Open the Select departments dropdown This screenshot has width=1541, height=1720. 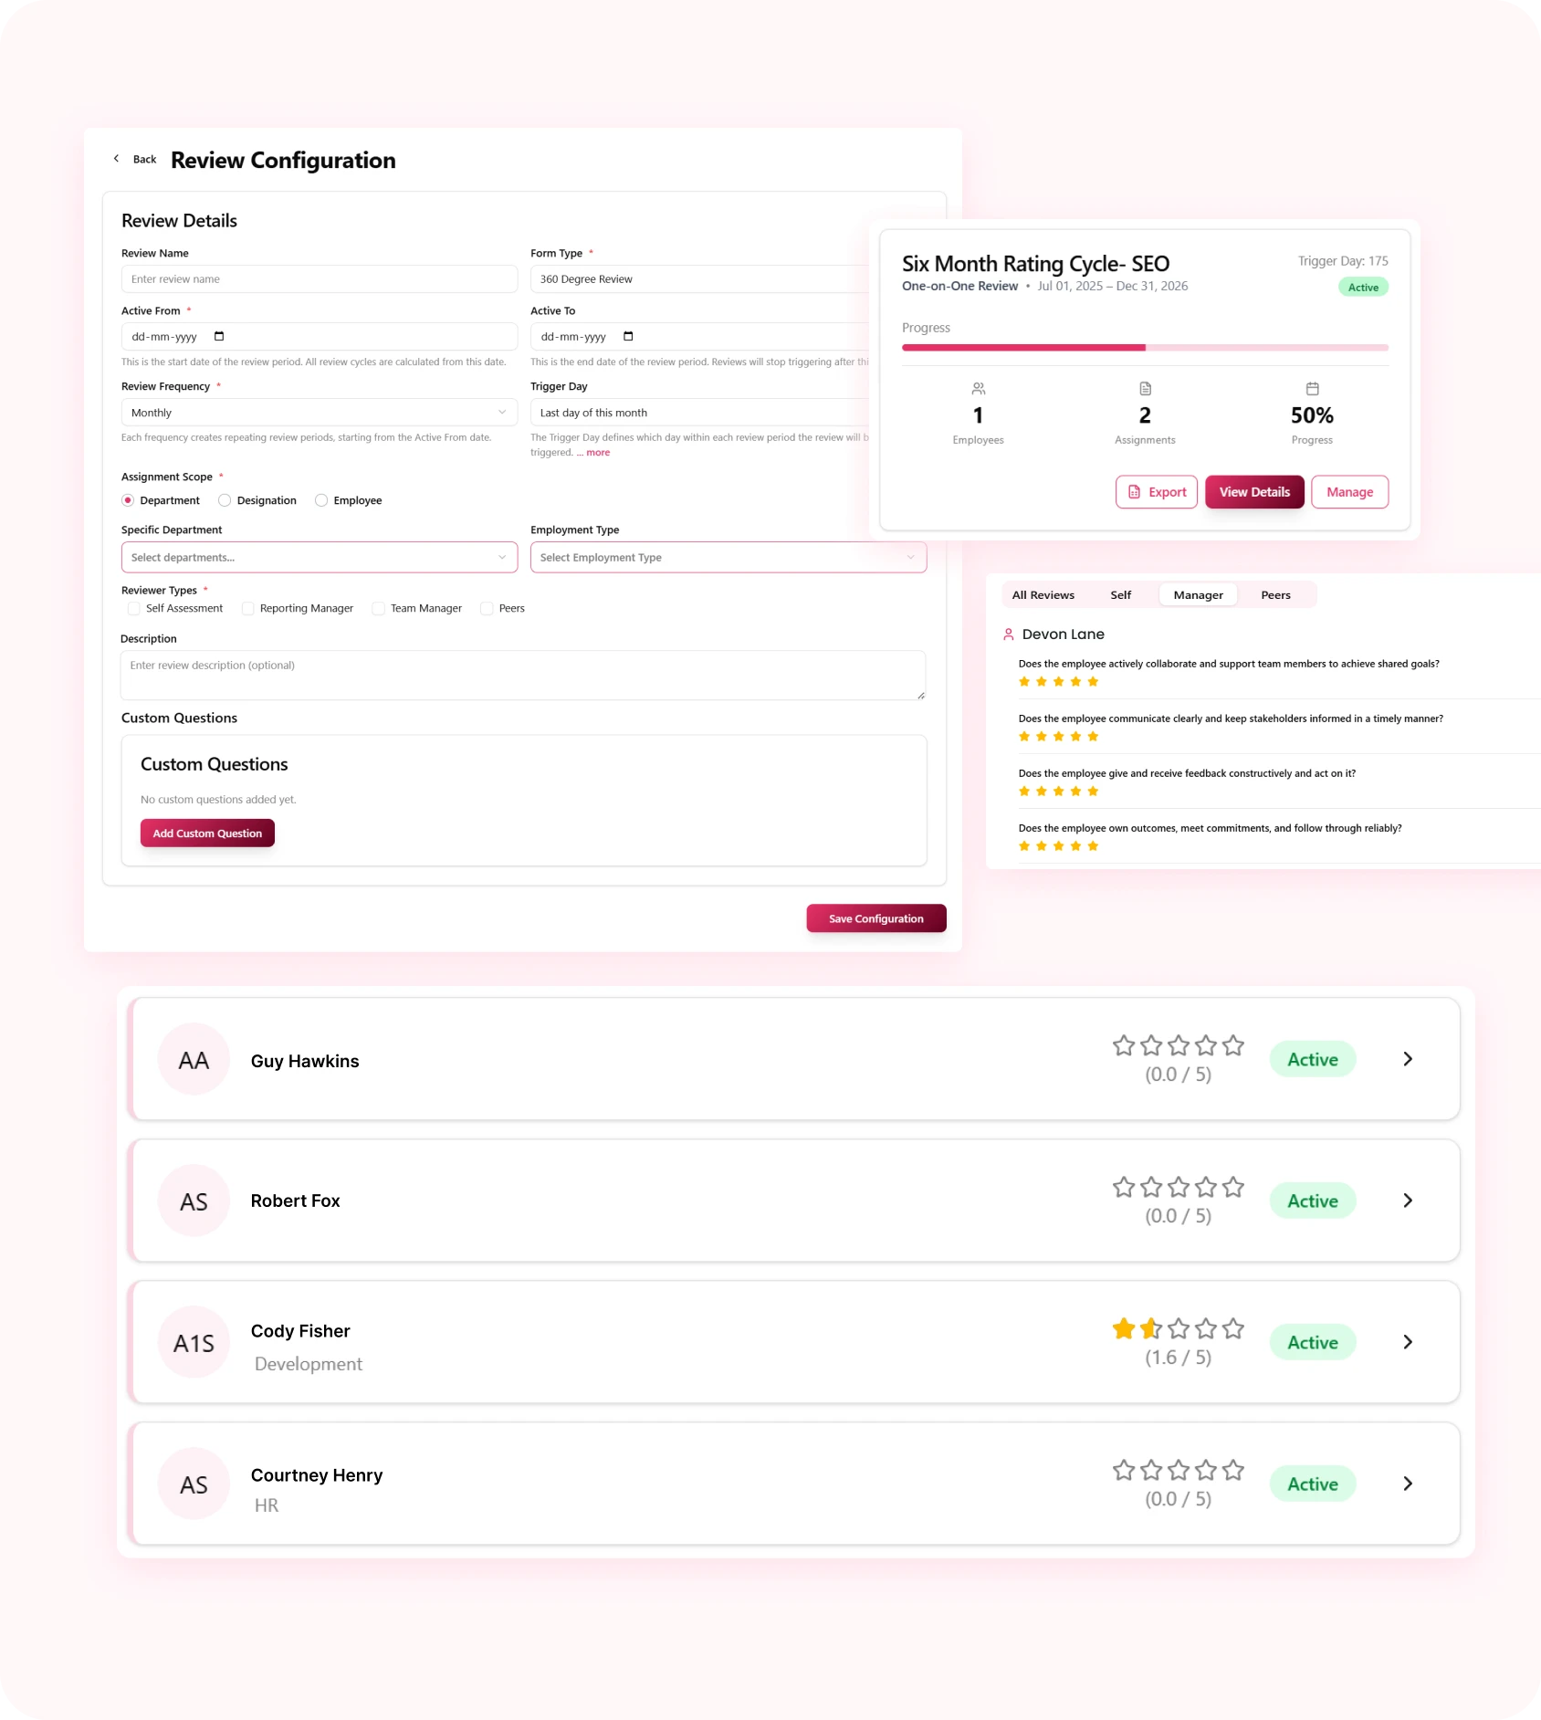(x=320, y=558)
